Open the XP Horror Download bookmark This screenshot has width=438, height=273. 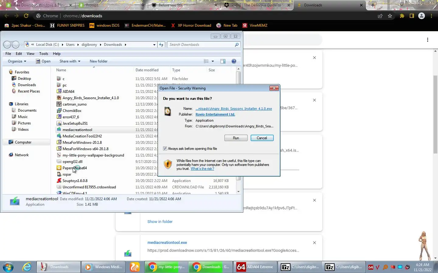191,25
